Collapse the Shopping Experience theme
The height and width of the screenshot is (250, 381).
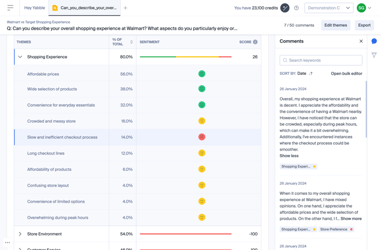pyautogui.click(x=20, y=57)
